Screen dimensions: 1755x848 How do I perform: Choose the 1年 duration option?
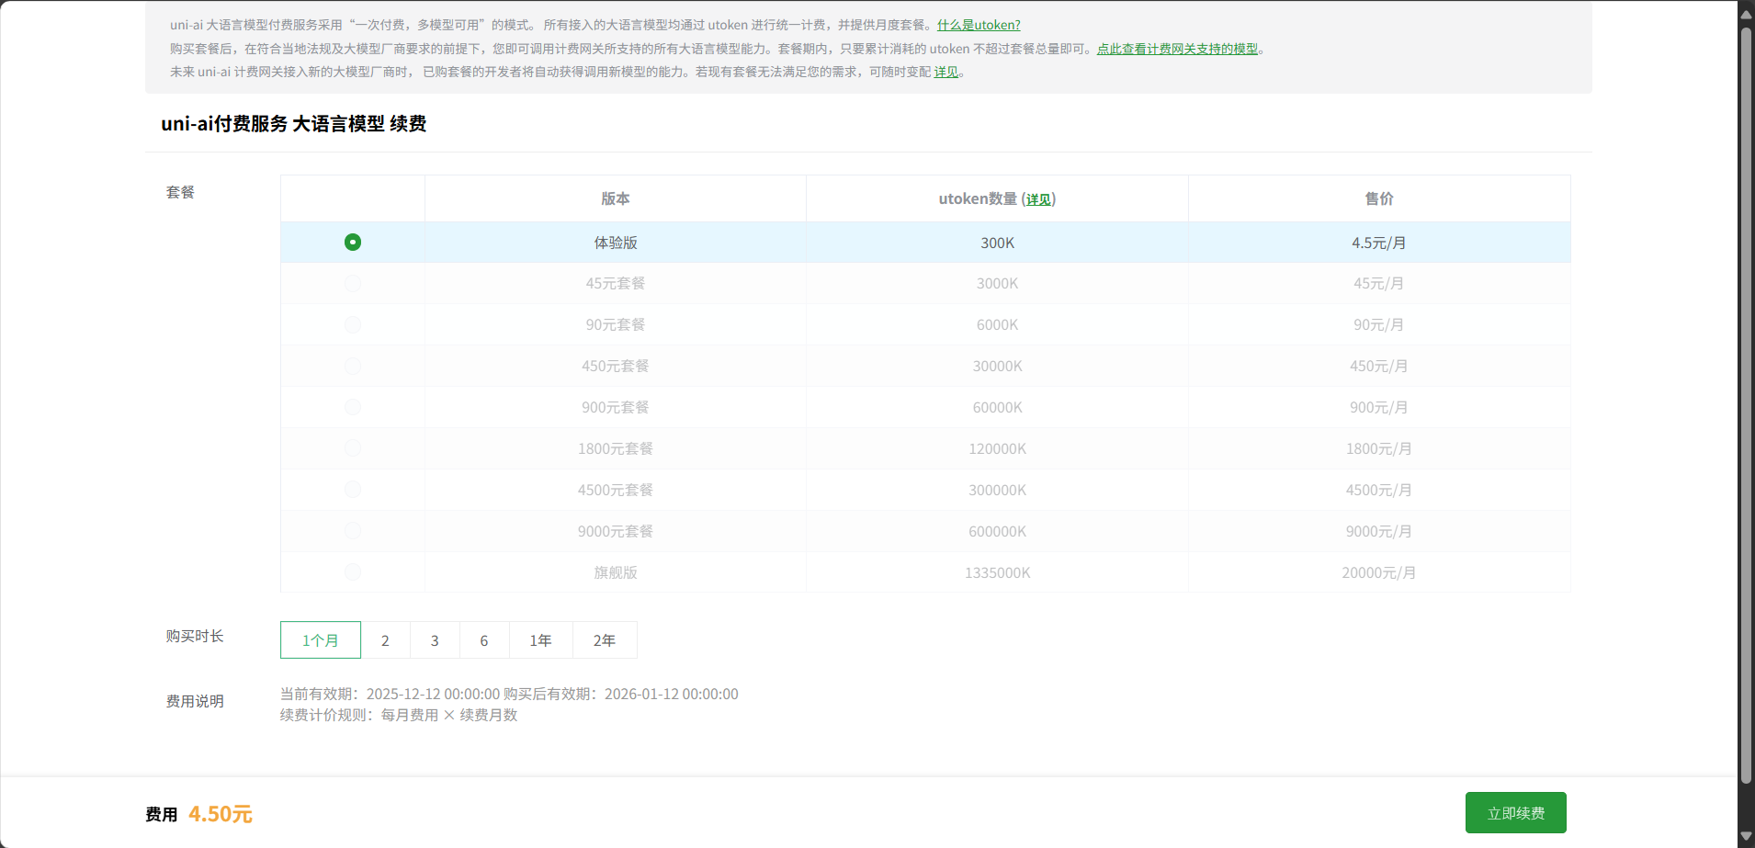point(541,640)
